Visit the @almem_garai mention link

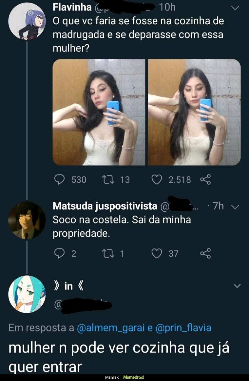pos(111,328)
